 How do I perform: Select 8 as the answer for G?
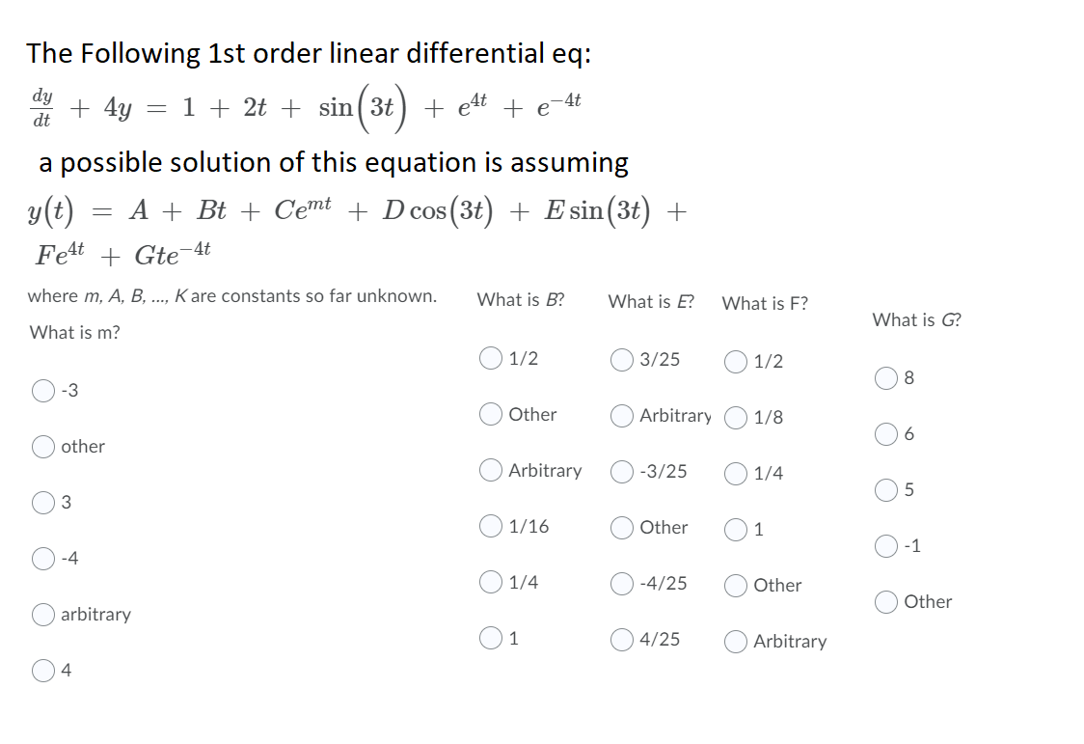pyautogui.click(x=885, y=378)
